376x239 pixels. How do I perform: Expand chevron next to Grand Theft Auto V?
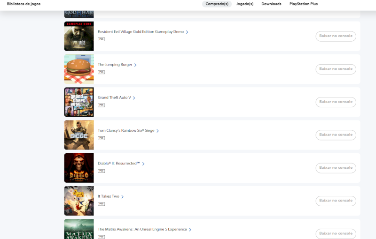pyautogui.click(x=134, y=98)
